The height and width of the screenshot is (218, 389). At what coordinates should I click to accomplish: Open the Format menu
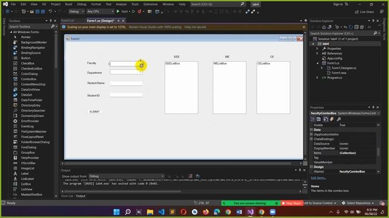(x=96, y=4)
